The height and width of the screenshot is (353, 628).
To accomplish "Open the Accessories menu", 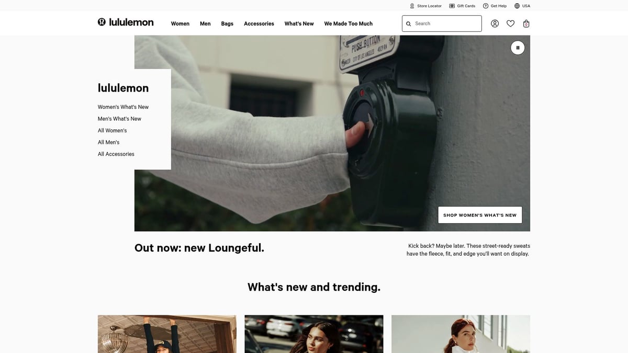I will [259, 24].
